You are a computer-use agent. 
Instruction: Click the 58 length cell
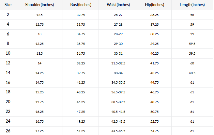pos(192,15)
